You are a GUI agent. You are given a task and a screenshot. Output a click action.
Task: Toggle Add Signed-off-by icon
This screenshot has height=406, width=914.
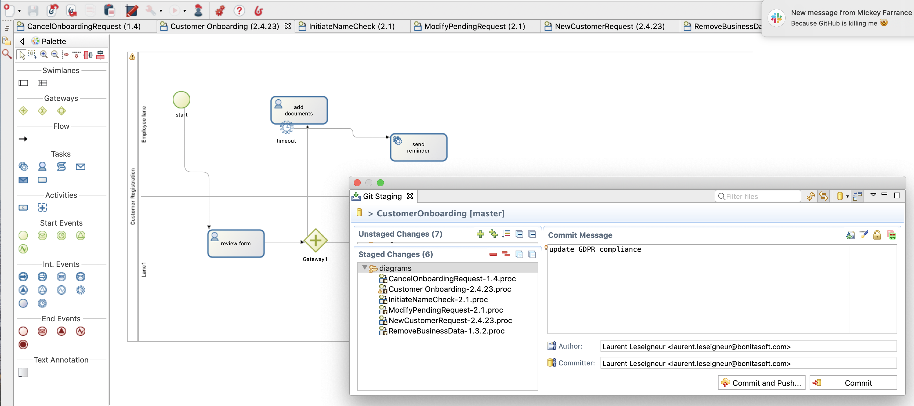click(864, 235)
